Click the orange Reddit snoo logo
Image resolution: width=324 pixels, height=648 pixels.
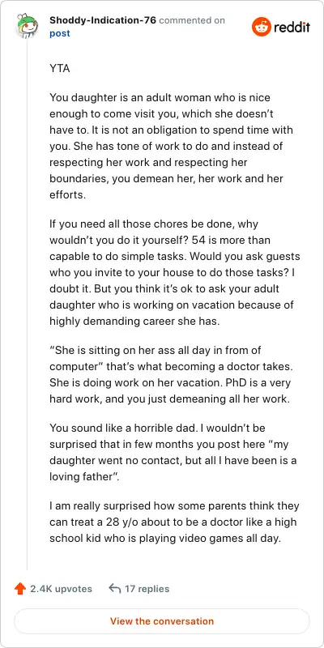point(261,27)
